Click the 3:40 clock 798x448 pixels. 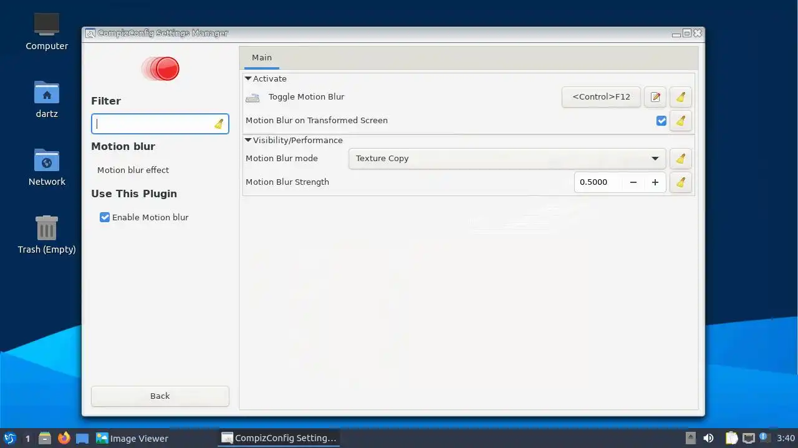tap(786, 438)
